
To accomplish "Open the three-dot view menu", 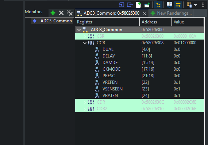I will pos(203,5).
